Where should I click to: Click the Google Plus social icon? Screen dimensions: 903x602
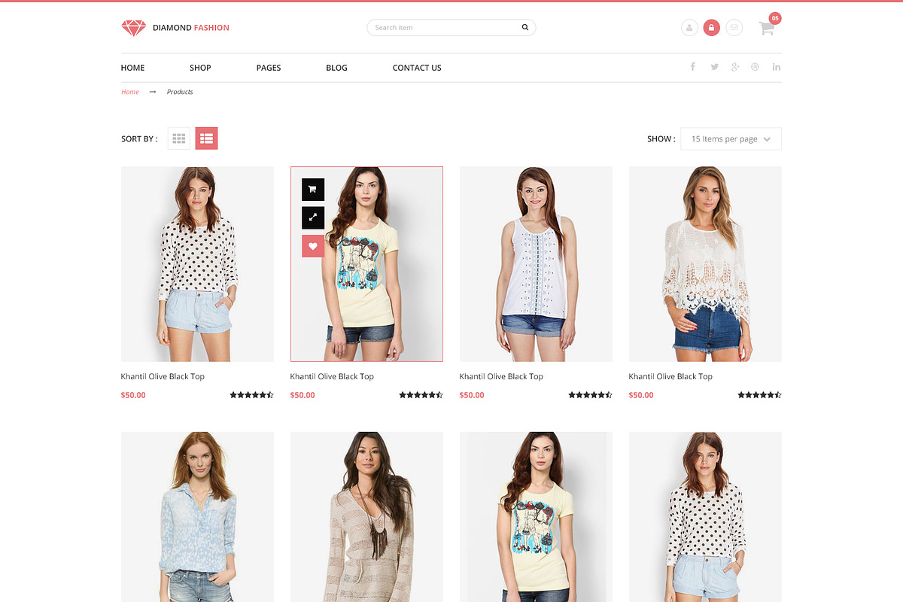click(x=735, y=67)
